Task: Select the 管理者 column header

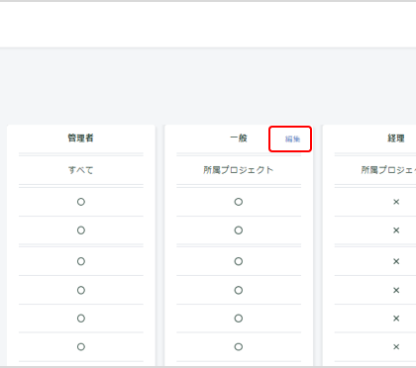Action: tap(81, 138)
